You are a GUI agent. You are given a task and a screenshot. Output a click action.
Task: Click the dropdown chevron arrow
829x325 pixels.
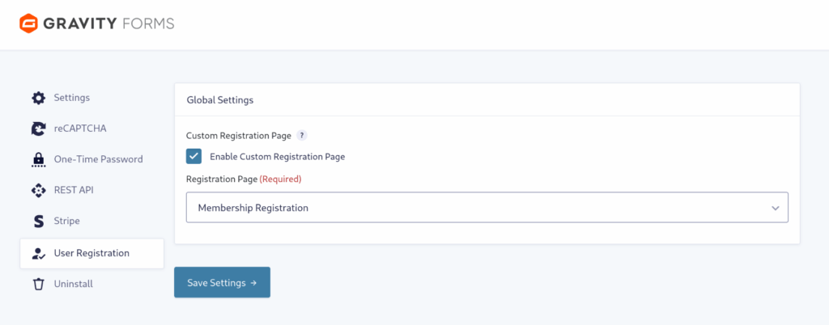click(x=775, y=208)
